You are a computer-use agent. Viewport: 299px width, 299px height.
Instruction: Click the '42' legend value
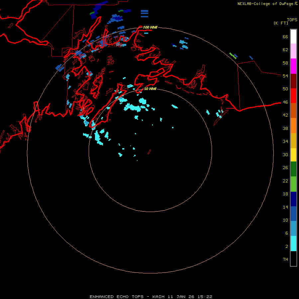285,115
